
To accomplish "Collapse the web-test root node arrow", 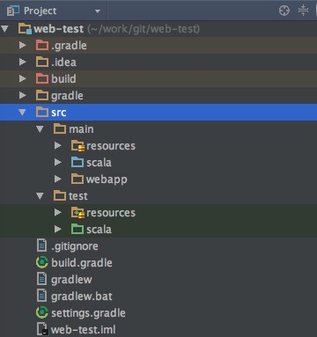I will (5, 29).
